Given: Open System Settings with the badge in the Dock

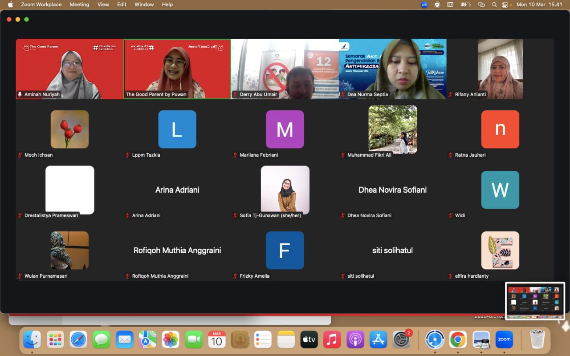Looking at the screenshot, I should click(402, 340).
